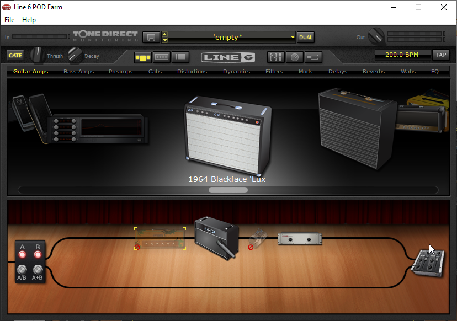
Task: Open the File menu
Action: 9,19
